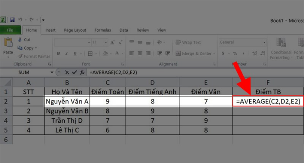Cancel the formula entry with X
Screen dimensions: 304x163
click(67, 73)
